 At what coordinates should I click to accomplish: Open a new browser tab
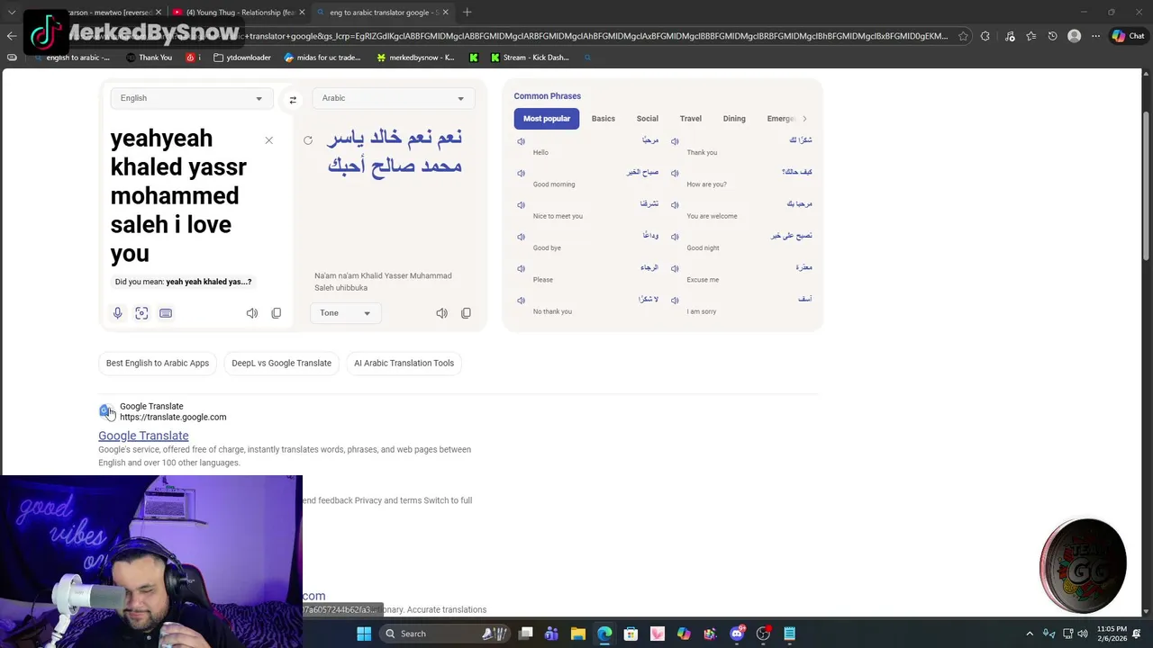point(467,13)
